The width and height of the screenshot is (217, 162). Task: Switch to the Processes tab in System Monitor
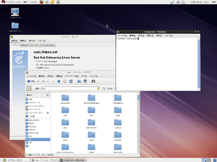[x=24, y=45]
